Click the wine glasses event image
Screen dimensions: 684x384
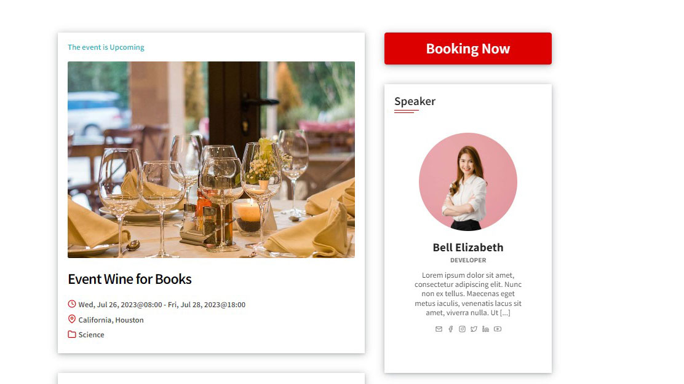[x=211, y=160]
